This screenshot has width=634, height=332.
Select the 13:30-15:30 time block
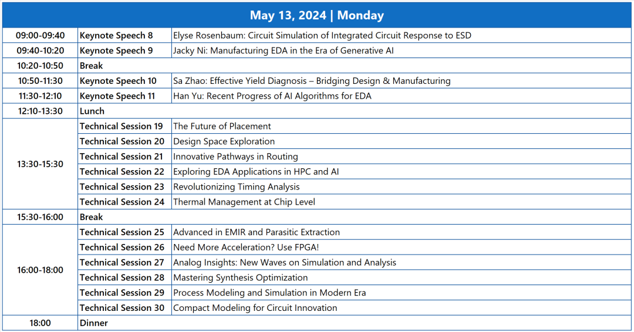pos(41,164)
